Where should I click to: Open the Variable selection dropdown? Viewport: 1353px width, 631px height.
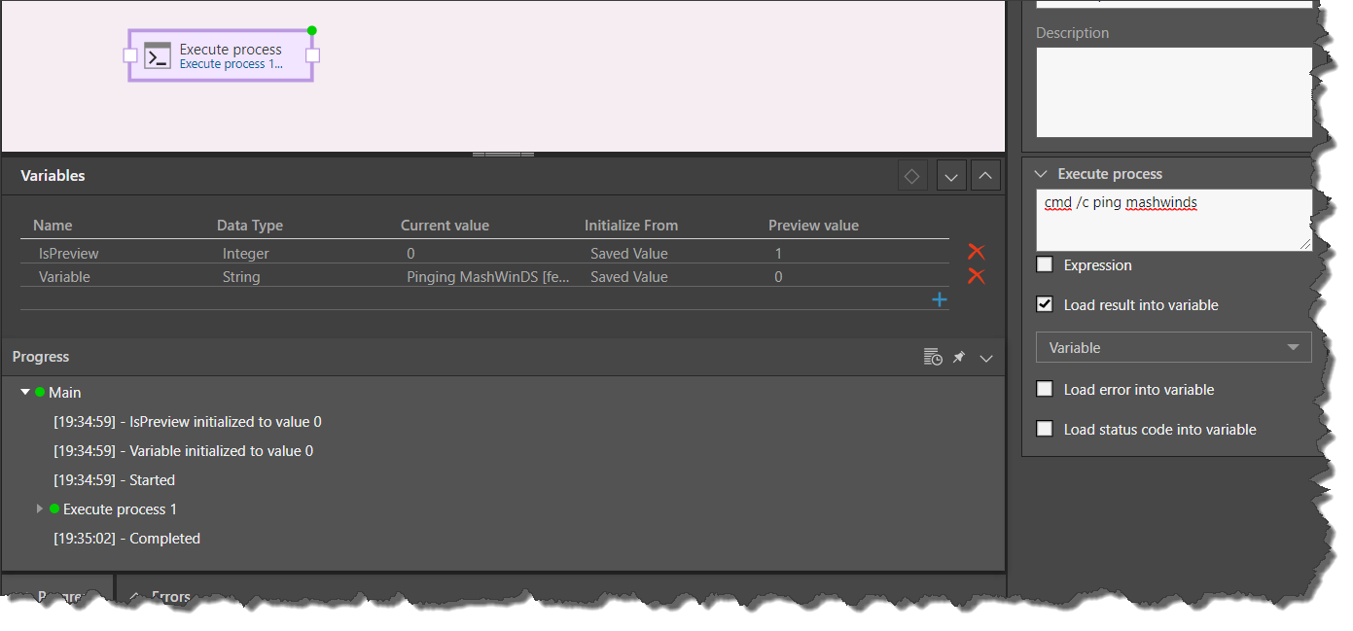pos(1173,347)
